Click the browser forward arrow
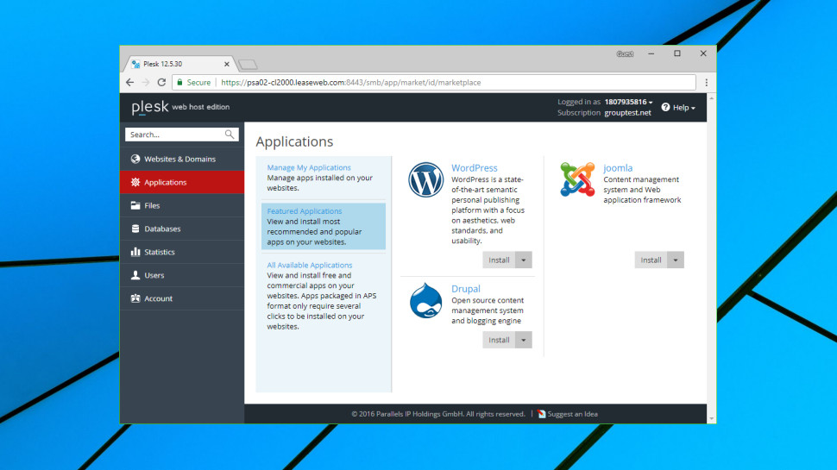 pos(146,82)
